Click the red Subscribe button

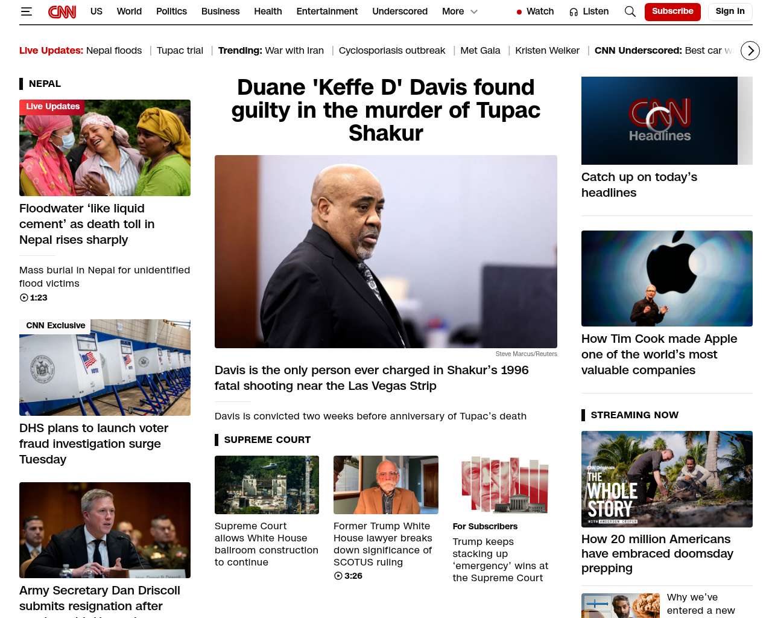coord(672,11)
